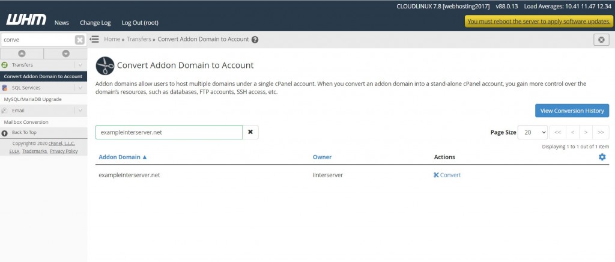This screenshot has height=262, width=615.
Task: Click Convert link for exampleinterserver.net
Action: (x=447, y=175)
